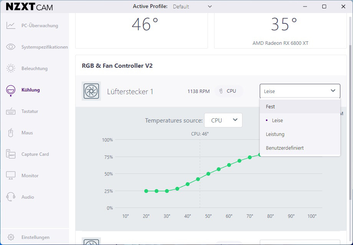Click the NZXT CAM logo

[29, 7]
